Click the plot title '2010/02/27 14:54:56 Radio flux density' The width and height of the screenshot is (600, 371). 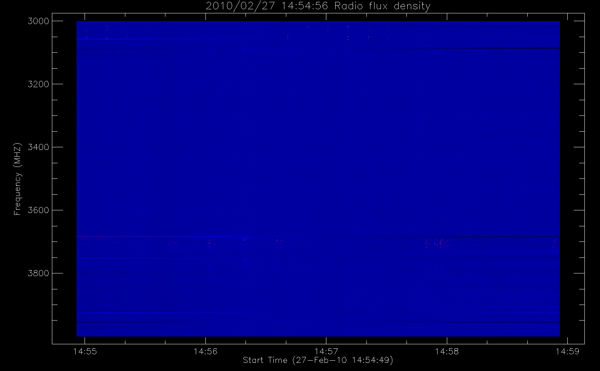coord(318,6)
